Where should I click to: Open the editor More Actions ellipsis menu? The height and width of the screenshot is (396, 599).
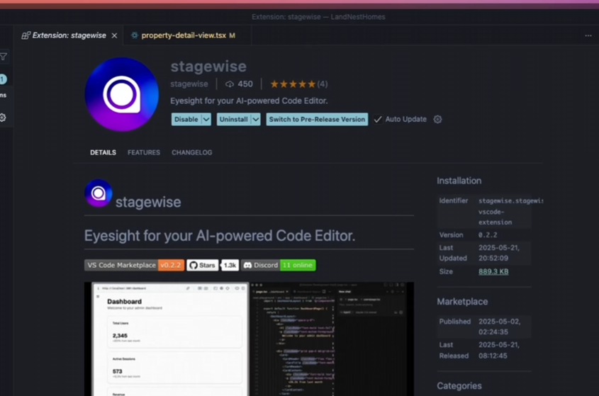[588, 35]
